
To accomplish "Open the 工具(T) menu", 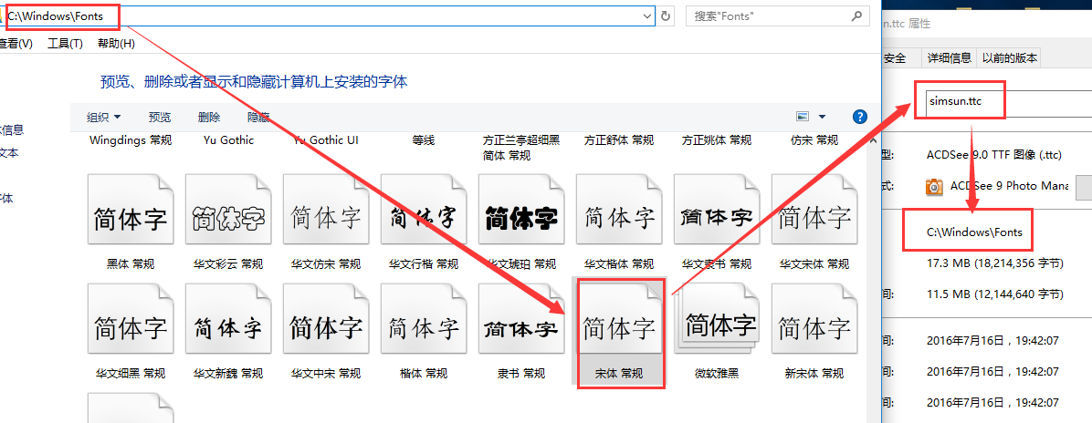I will pos(66,44).
